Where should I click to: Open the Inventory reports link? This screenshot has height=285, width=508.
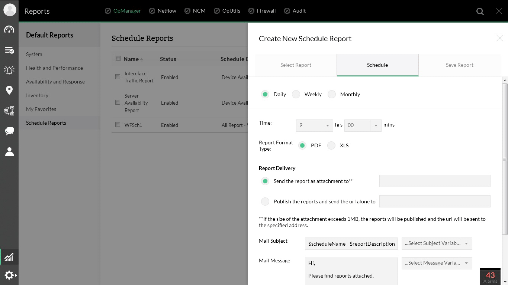pyautogui.click(x=37, y=95)
